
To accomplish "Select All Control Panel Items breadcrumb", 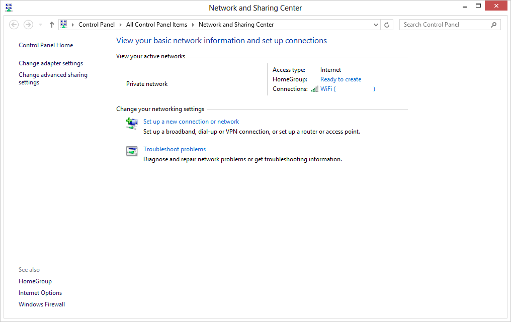I will [156, 25].
